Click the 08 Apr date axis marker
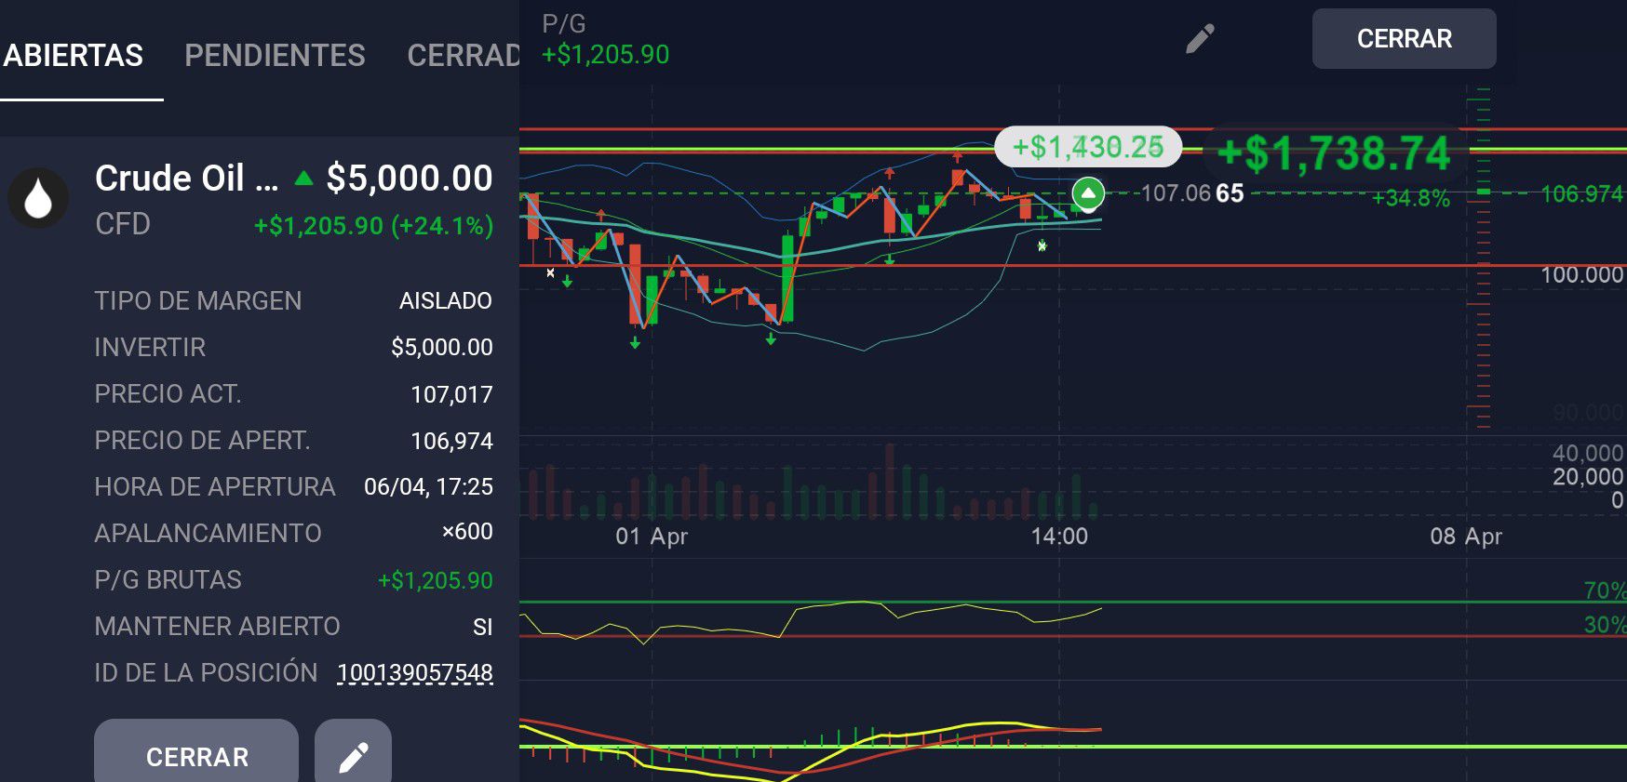This screenshot has height=782, width=1627. click(x=1466, y=537)
